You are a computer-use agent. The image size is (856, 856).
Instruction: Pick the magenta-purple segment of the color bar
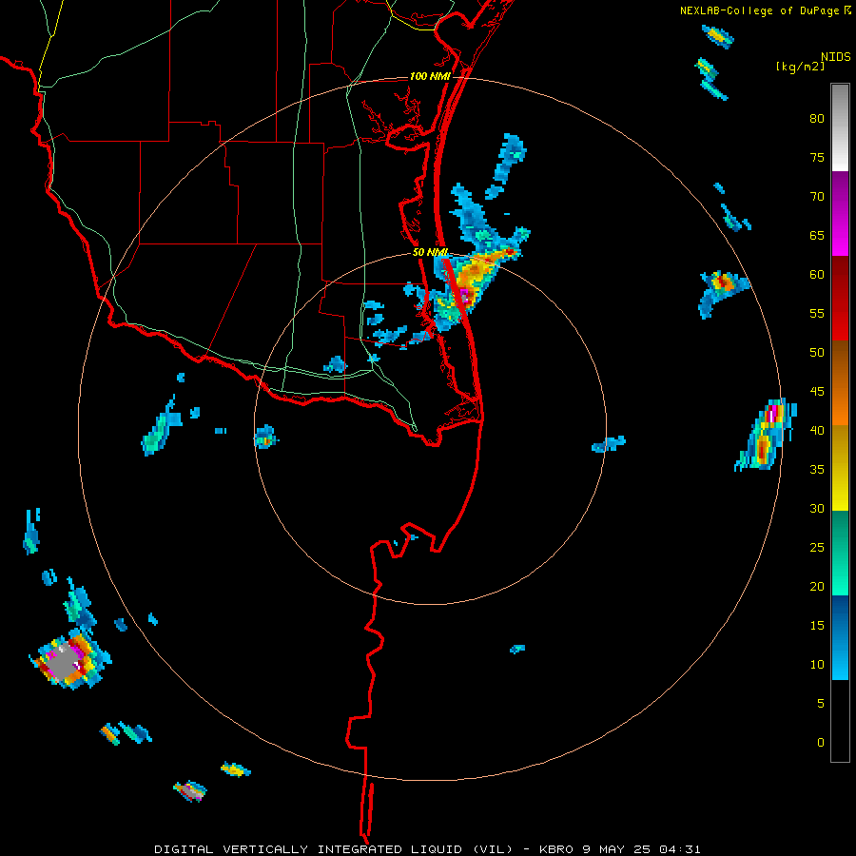click(x=840, y=213)
